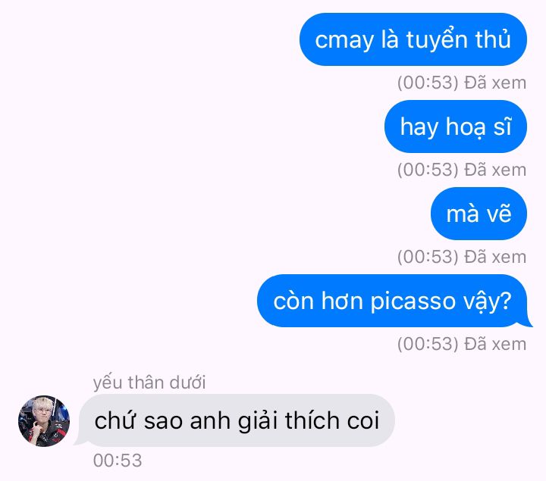Click the words 'tuyển thủ' in the first bubble
The image size is (546, 481).
[459, 39]
